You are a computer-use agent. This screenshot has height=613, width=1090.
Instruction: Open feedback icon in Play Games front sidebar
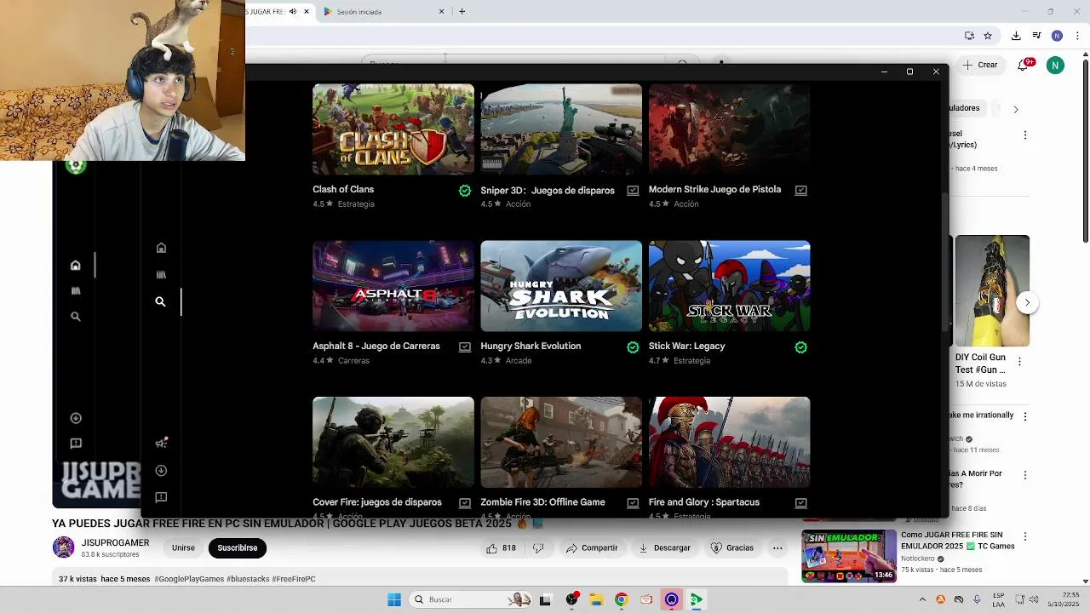click(x=161, y=497)
